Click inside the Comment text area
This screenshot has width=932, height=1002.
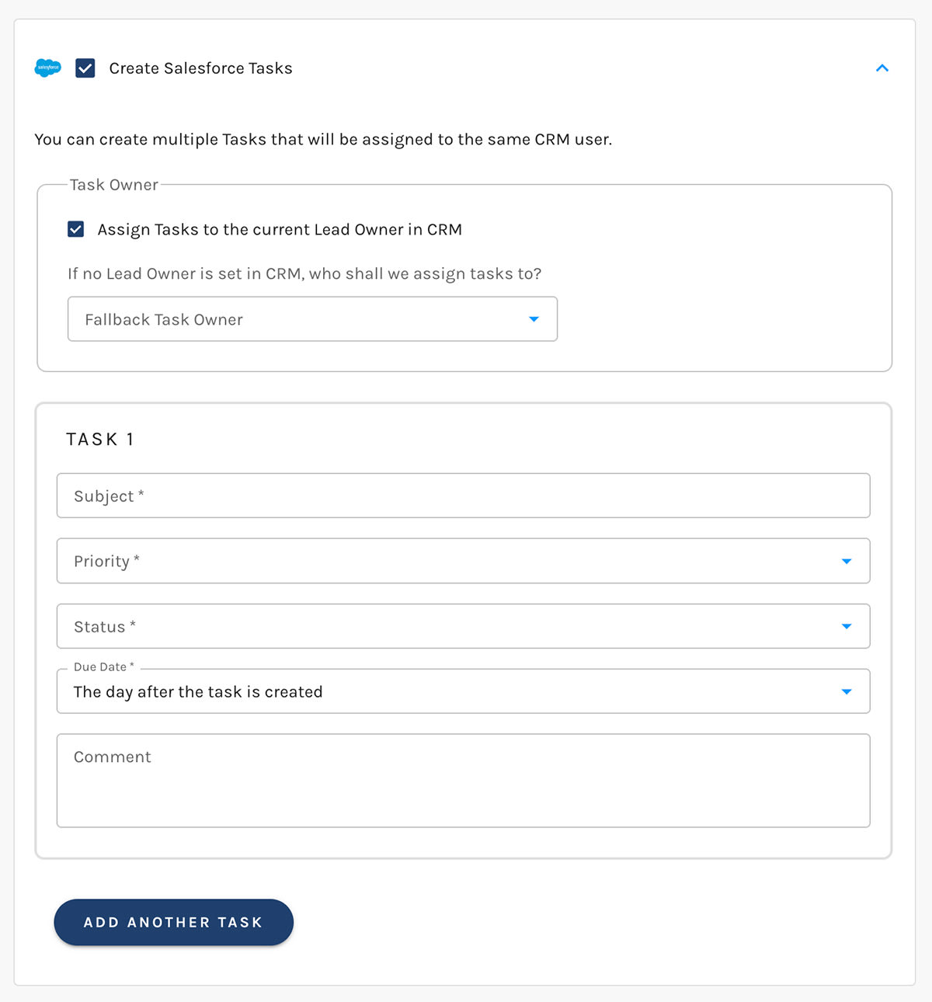(463, 781)
